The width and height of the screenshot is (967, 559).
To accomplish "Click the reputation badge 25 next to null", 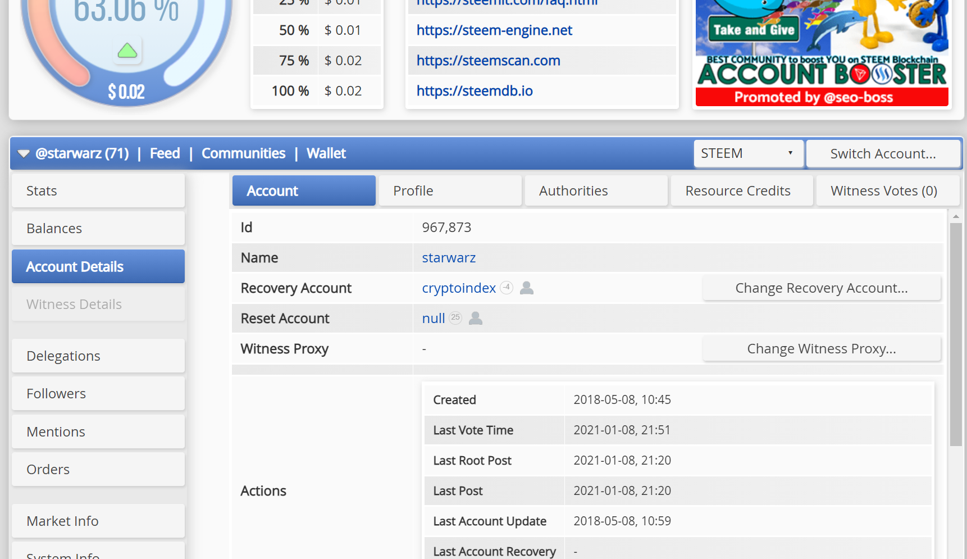I will point(455,318).
